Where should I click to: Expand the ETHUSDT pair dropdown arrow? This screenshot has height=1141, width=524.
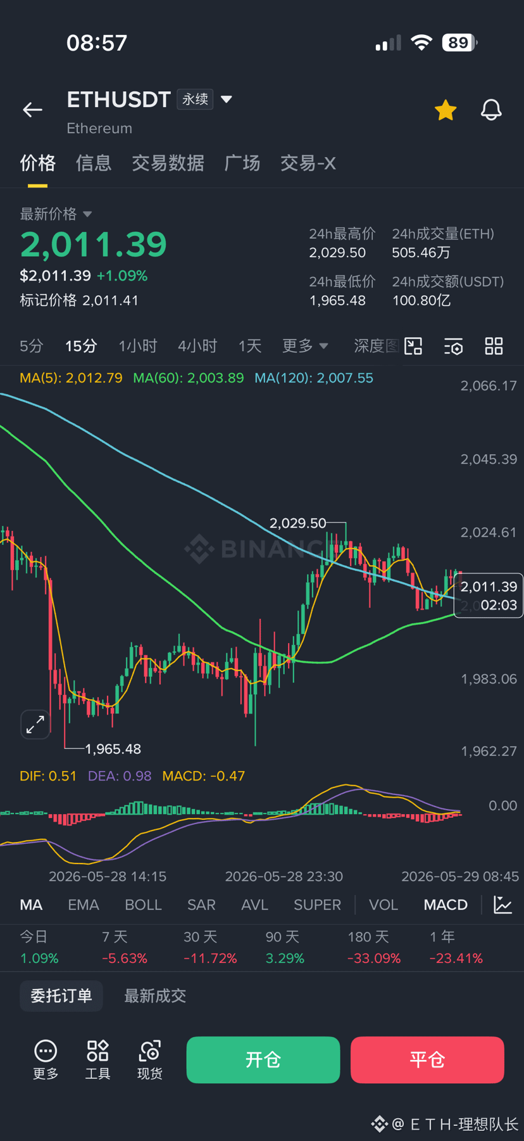tap(227, 99)
